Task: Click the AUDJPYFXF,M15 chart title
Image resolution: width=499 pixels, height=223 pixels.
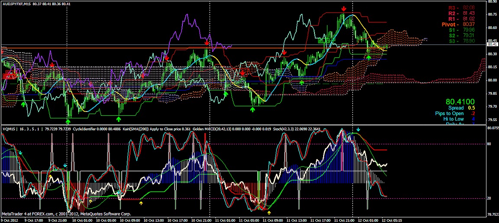Action: [x=15, y=3]
